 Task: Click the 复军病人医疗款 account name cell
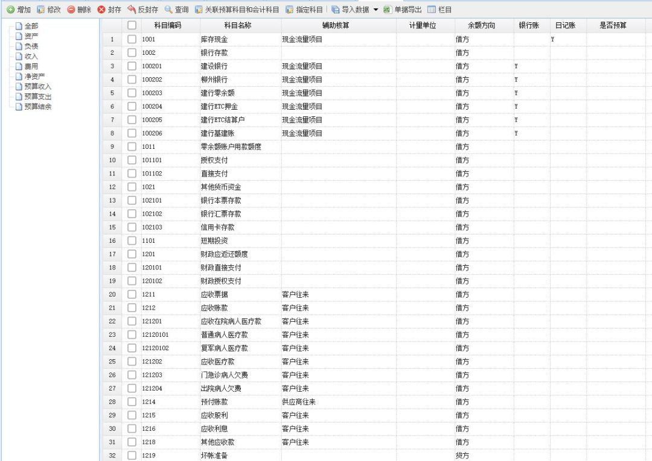(x=240, y=348)
